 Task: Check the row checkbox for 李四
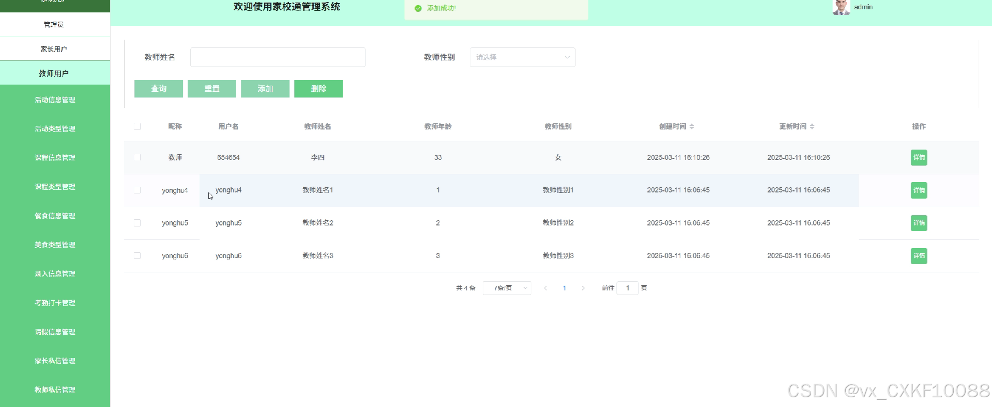coord(137,157)
